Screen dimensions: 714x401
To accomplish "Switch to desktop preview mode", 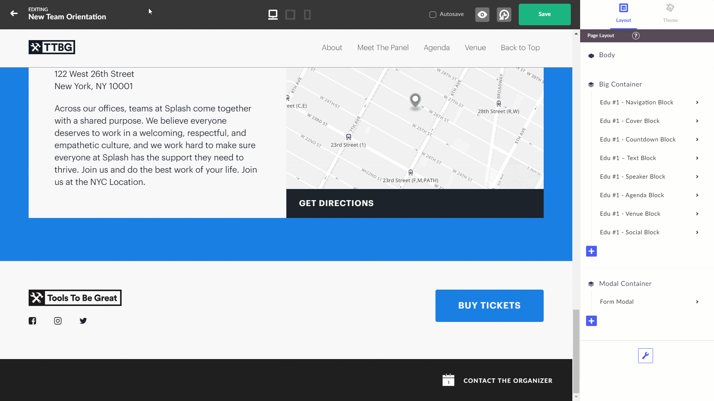I will [x=273, y=14].
